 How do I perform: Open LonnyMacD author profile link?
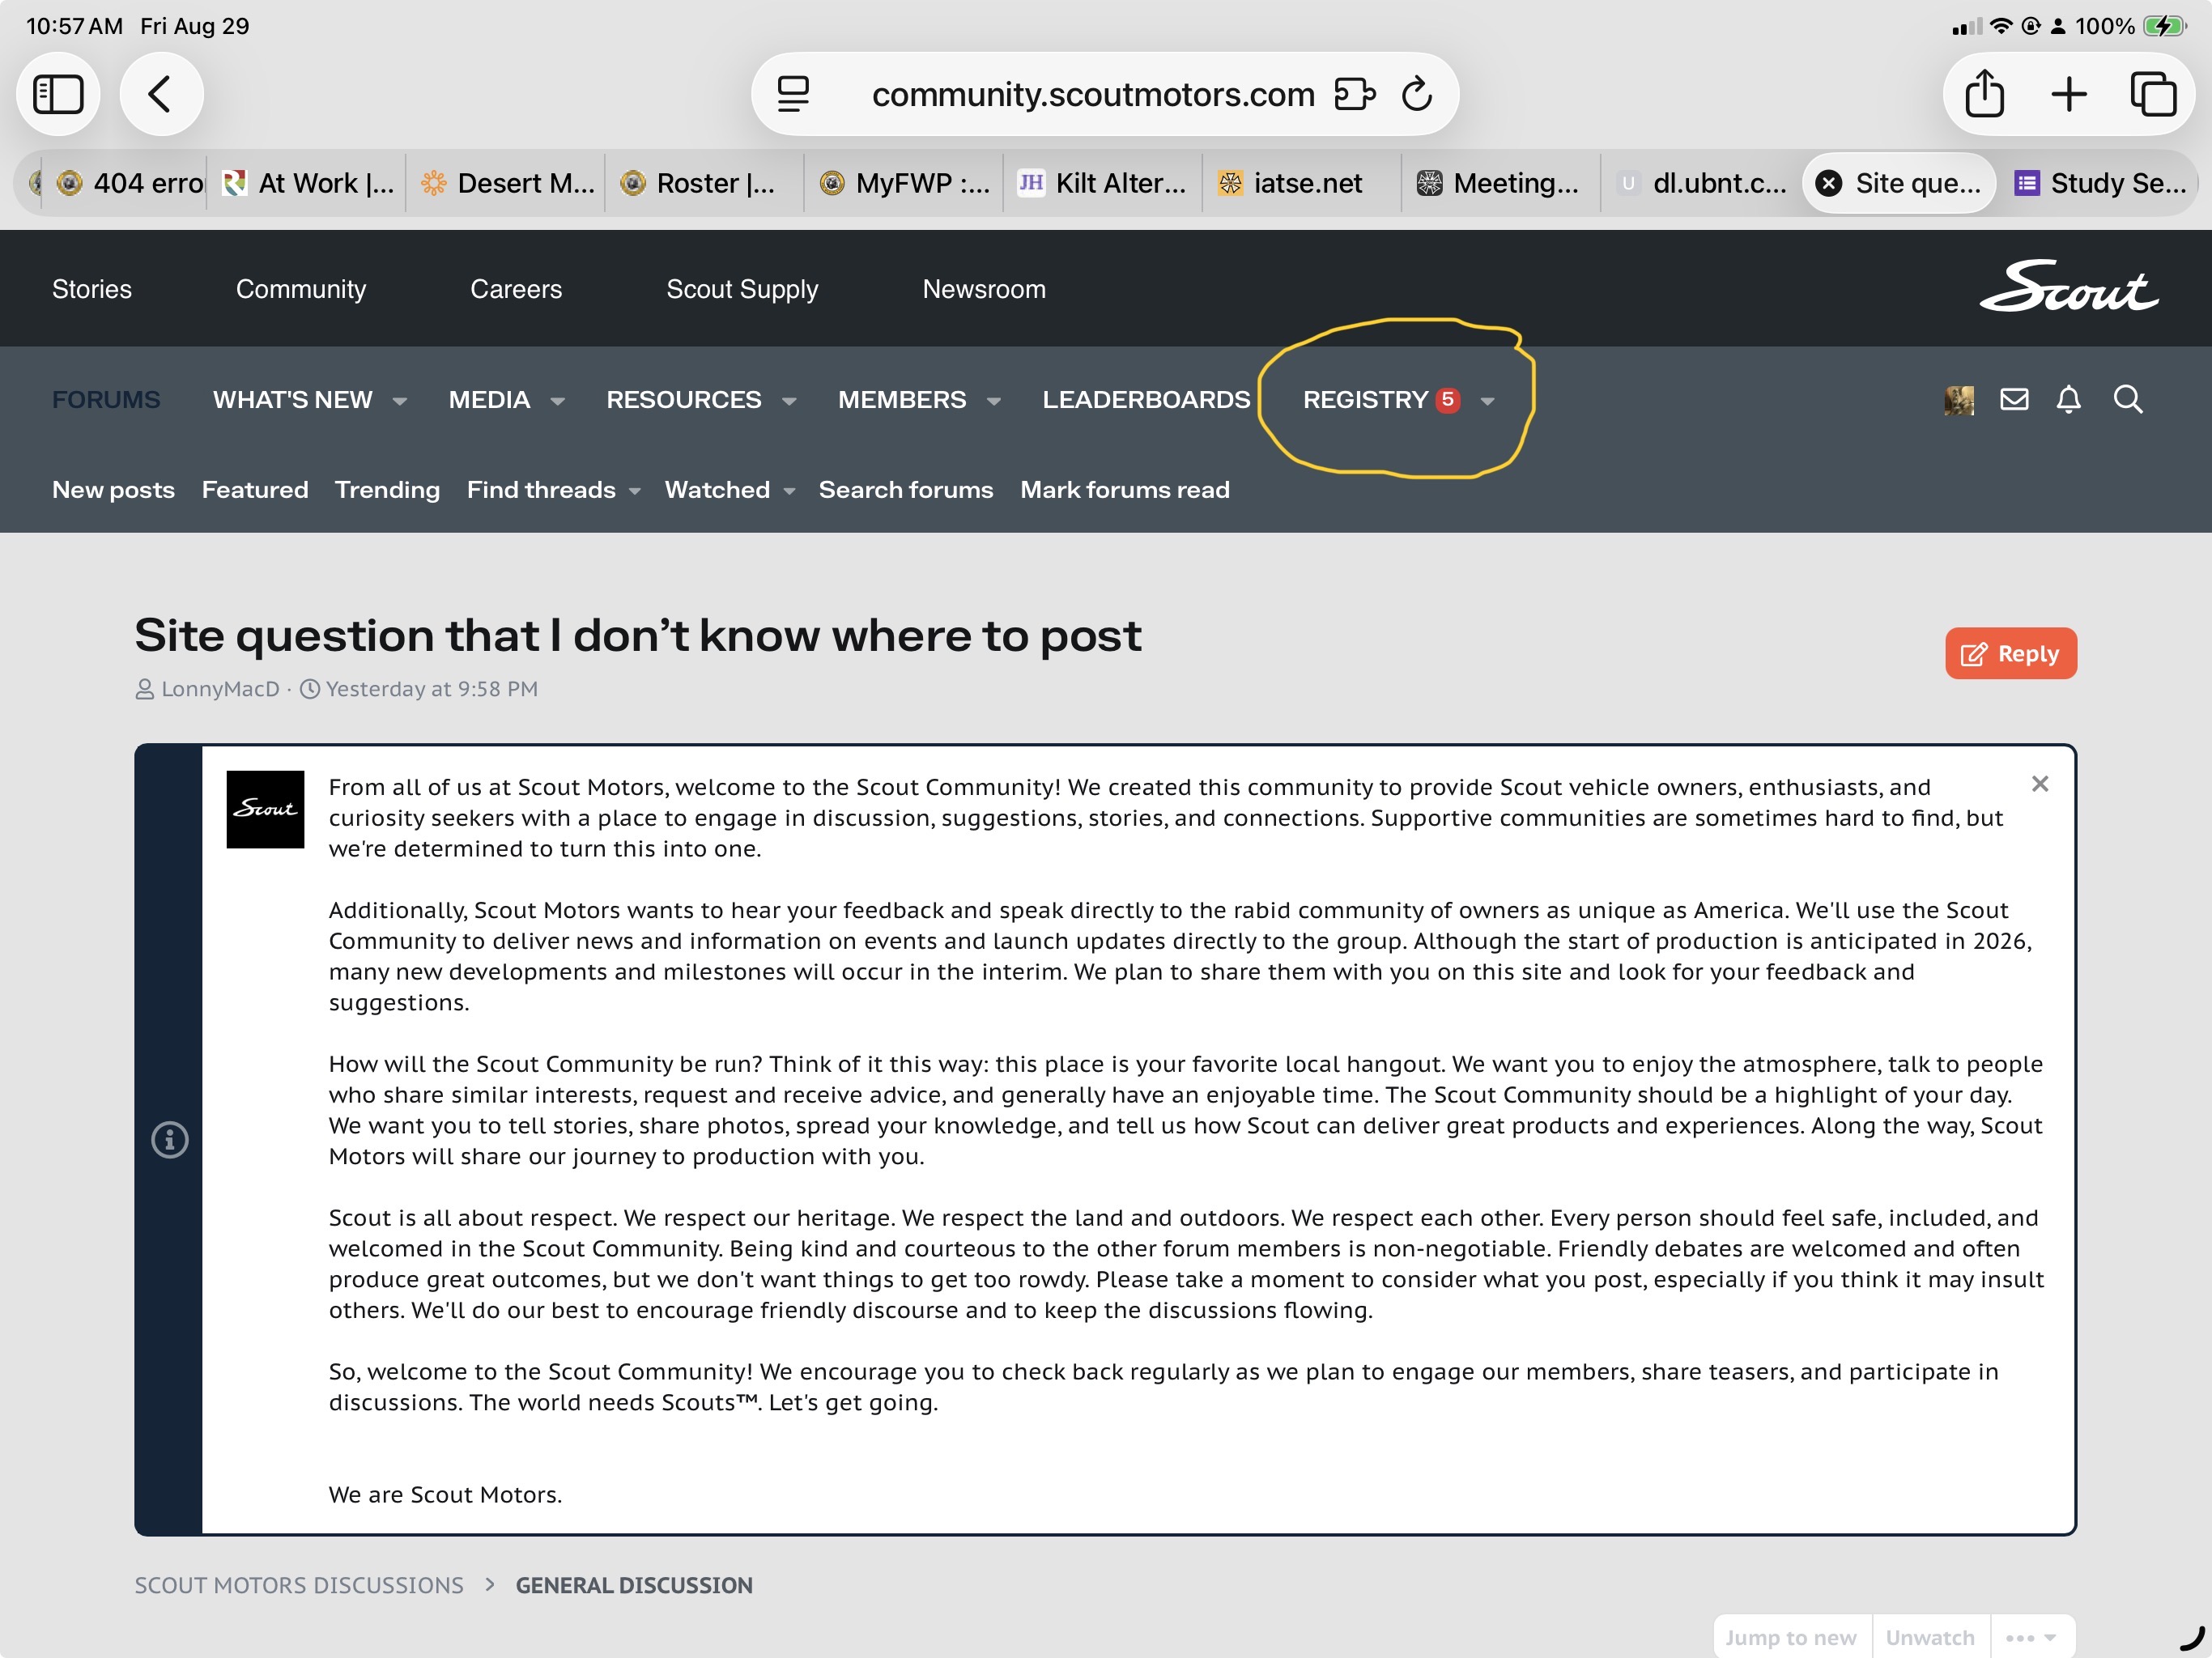(x=220, y=689)
